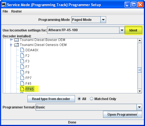The height and width of the screenshot is (126, 145).
Task: Select the All radio button
Action: click(79, 99)
